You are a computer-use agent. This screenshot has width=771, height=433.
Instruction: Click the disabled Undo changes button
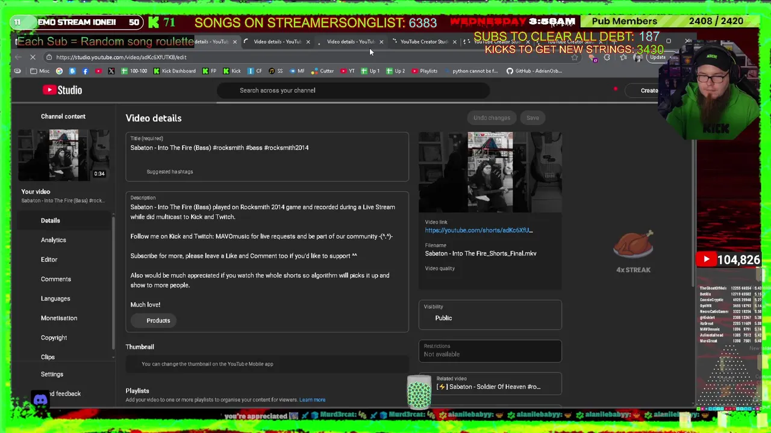coord(492,118)
